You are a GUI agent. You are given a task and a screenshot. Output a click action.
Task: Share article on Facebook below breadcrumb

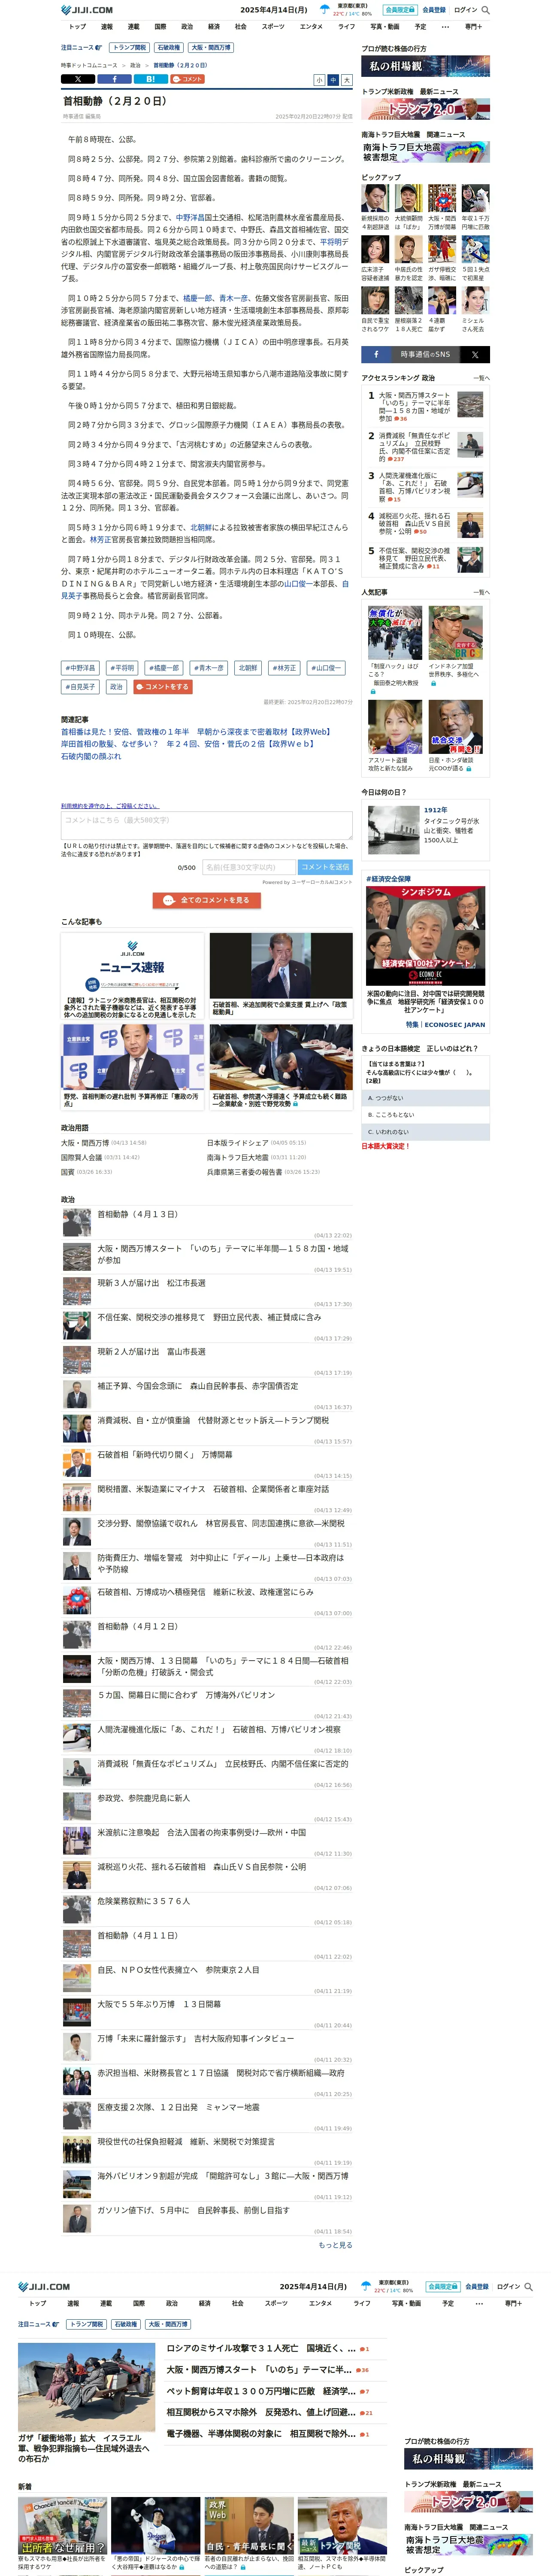point(114,79)
